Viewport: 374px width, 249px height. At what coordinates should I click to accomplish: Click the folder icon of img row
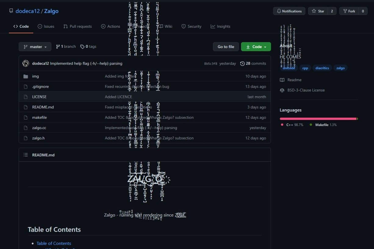(x=26, y=76)
